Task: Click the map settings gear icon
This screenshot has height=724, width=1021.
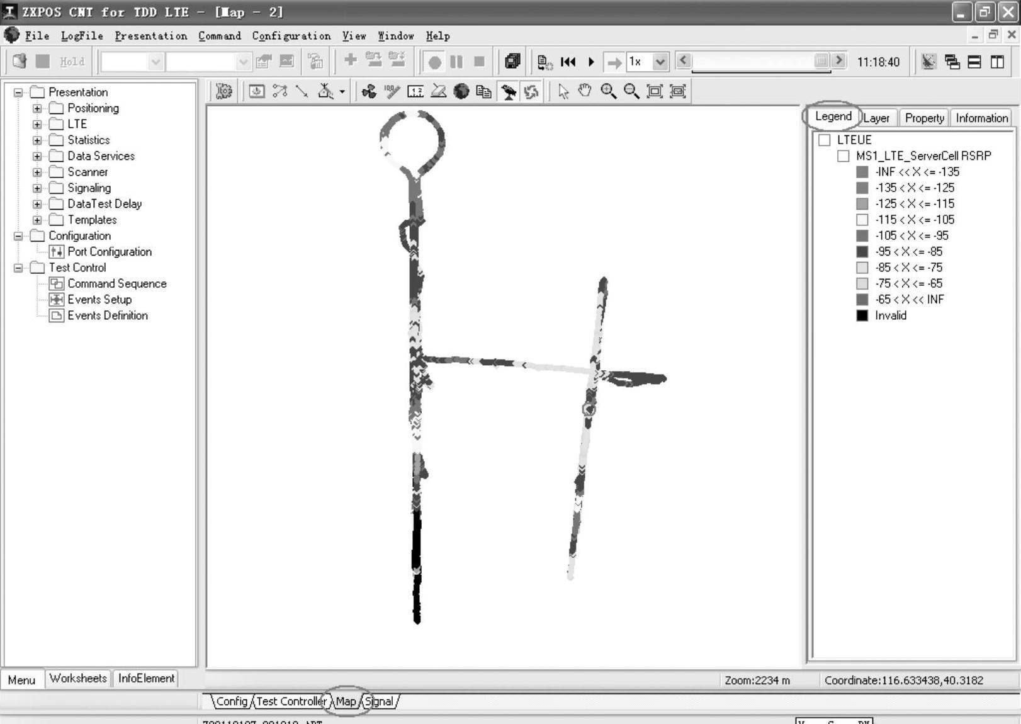Action: pos(223,91)
